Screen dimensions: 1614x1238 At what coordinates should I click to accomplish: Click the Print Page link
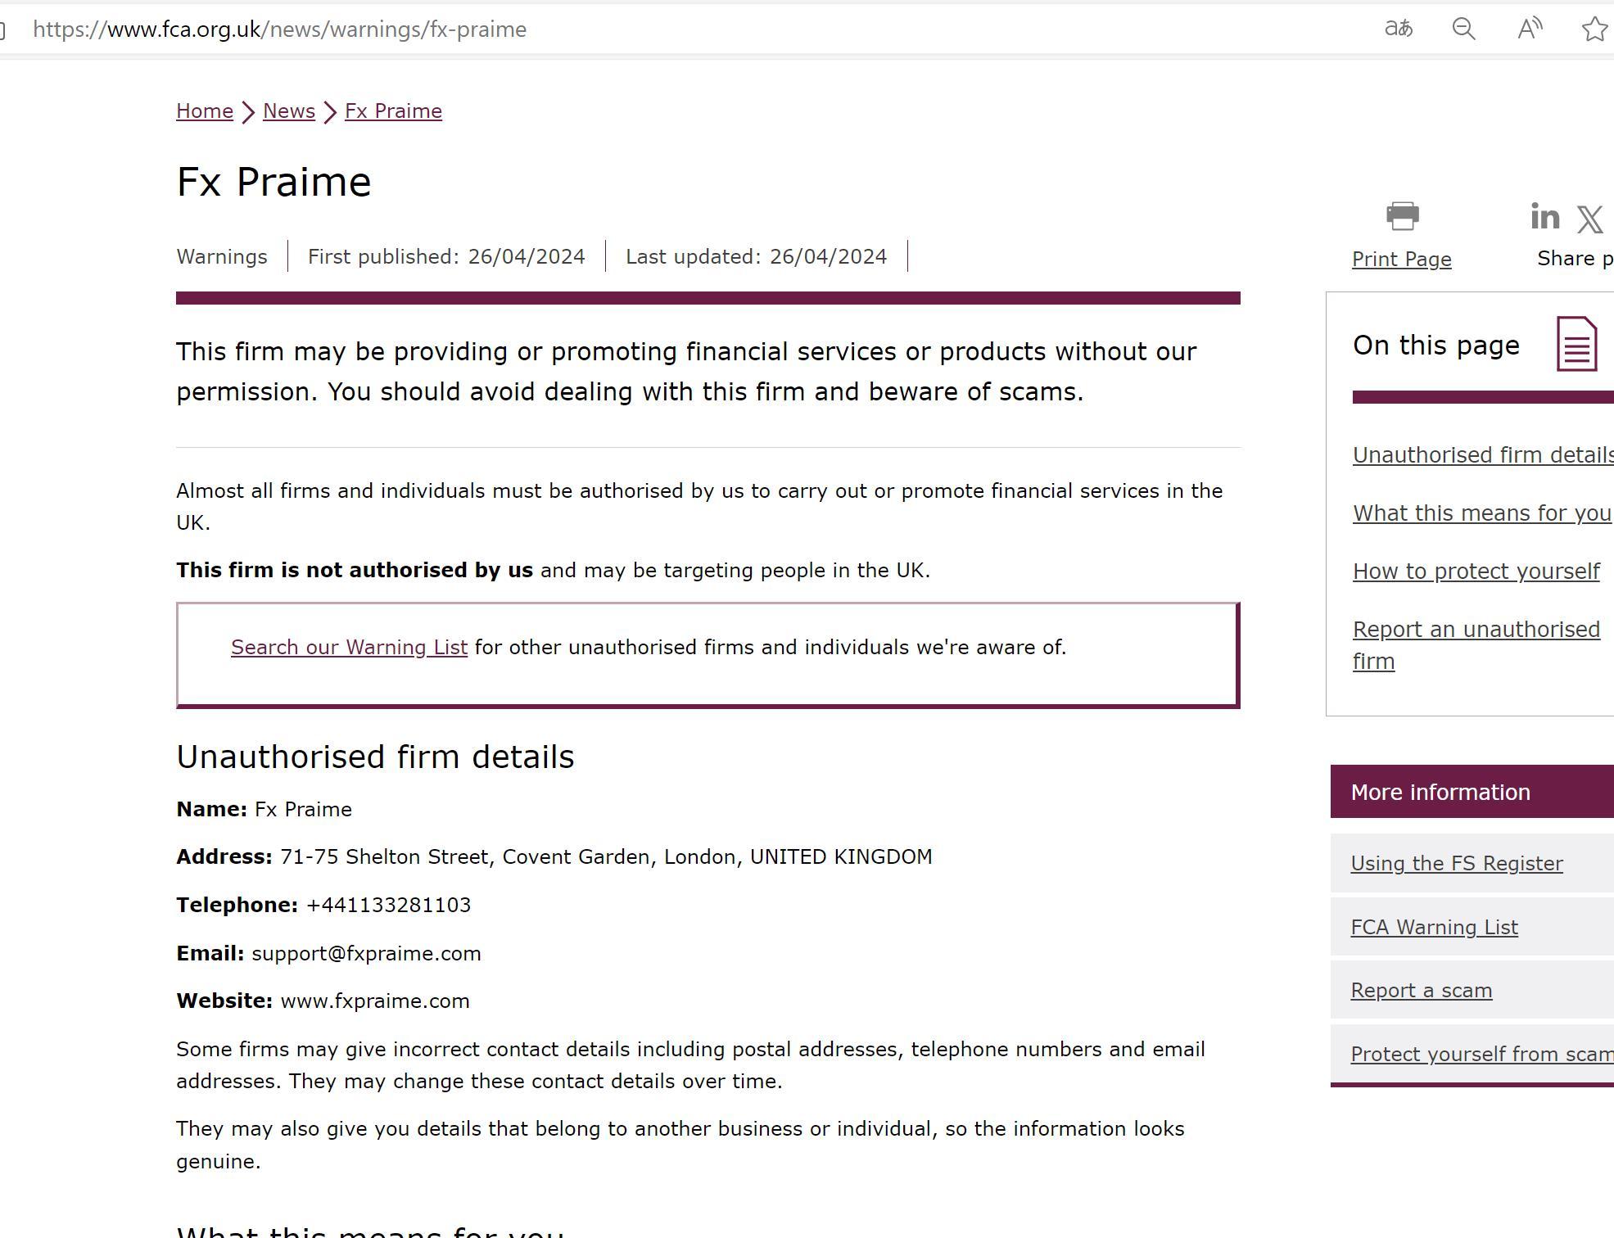click(1401, 260)
